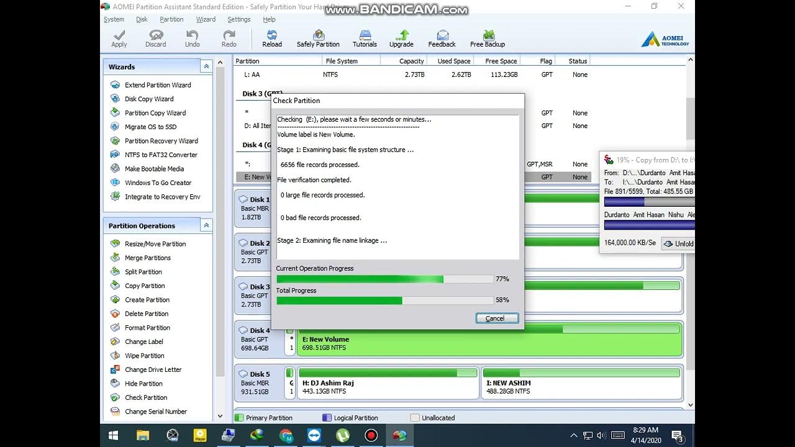Select the H: DJ Ashim Raj partition

point(388,382)
